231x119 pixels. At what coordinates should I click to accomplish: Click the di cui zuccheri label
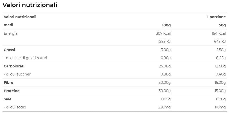coord(18,74)
